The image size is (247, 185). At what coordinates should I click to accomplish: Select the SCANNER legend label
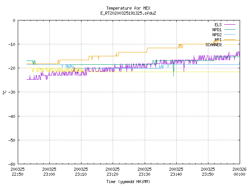pos(213,45)
